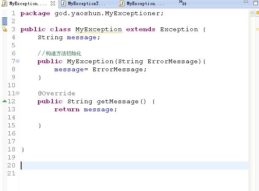This screenshot has height=191, width=259.
Task: Show the hidden editors list marked »35
Action: click(182, 3)
